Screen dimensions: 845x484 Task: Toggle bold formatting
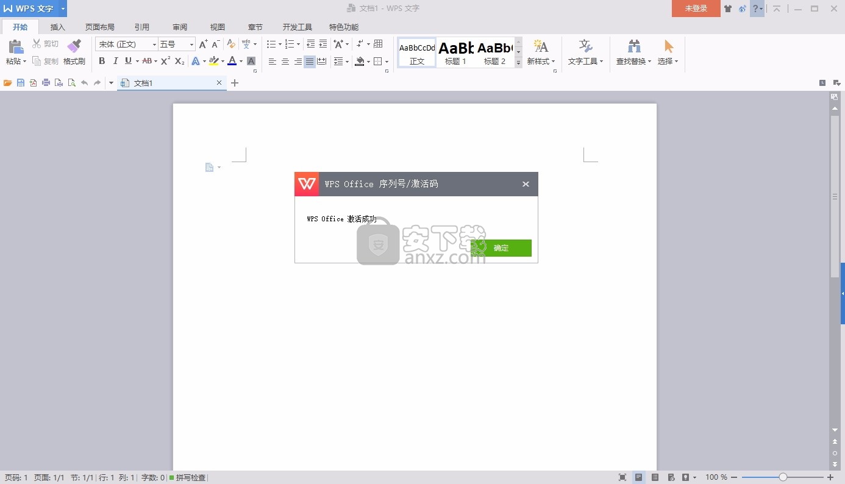coord(102,61)
